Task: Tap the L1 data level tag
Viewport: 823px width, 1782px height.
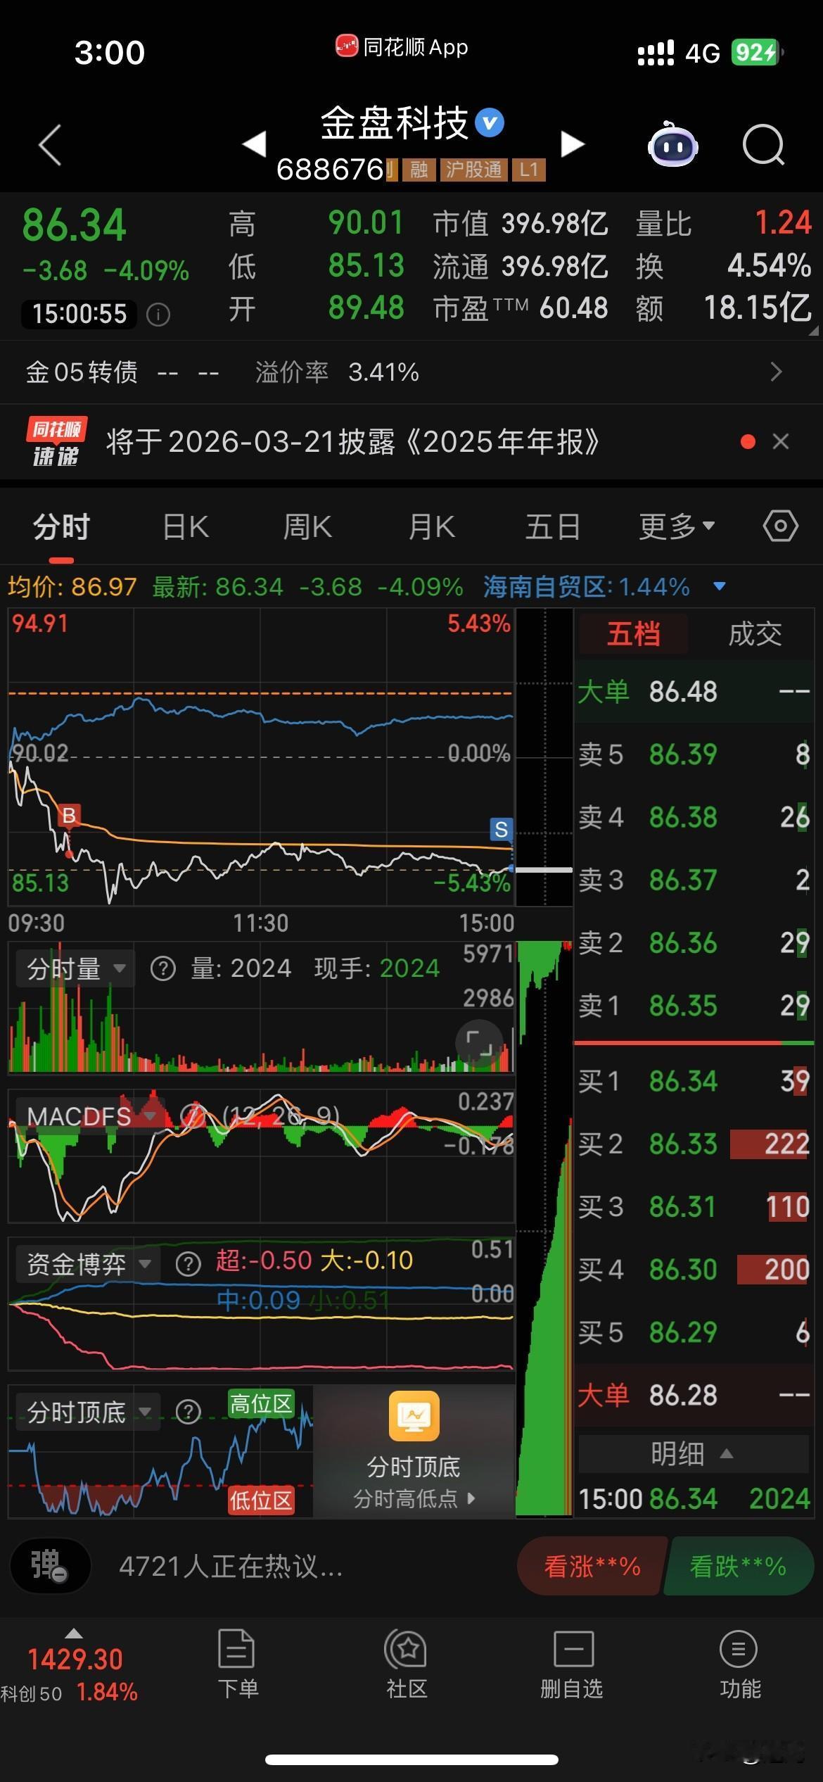Action: [x=528, y=170]
